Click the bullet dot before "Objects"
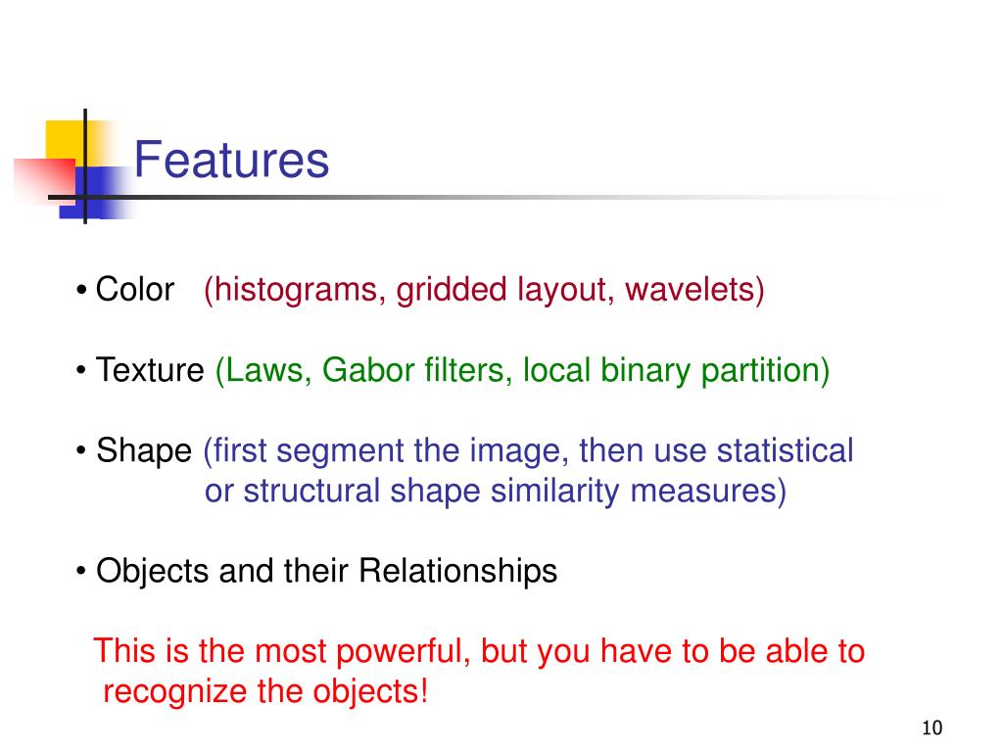1003x752 pixels. (82, 572)
